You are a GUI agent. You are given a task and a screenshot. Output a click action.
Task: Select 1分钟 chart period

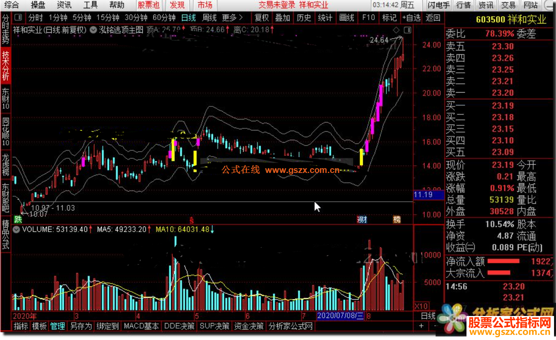(58, 18)
